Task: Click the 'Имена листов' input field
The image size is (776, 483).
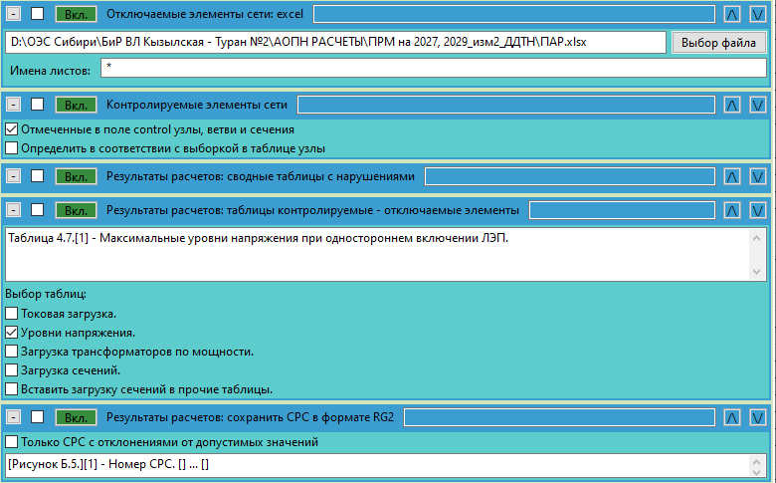Action: 433,68
